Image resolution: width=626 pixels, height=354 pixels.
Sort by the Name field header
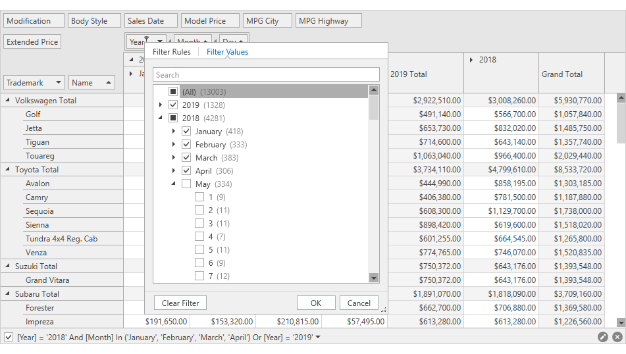click(x=91, y=83)
